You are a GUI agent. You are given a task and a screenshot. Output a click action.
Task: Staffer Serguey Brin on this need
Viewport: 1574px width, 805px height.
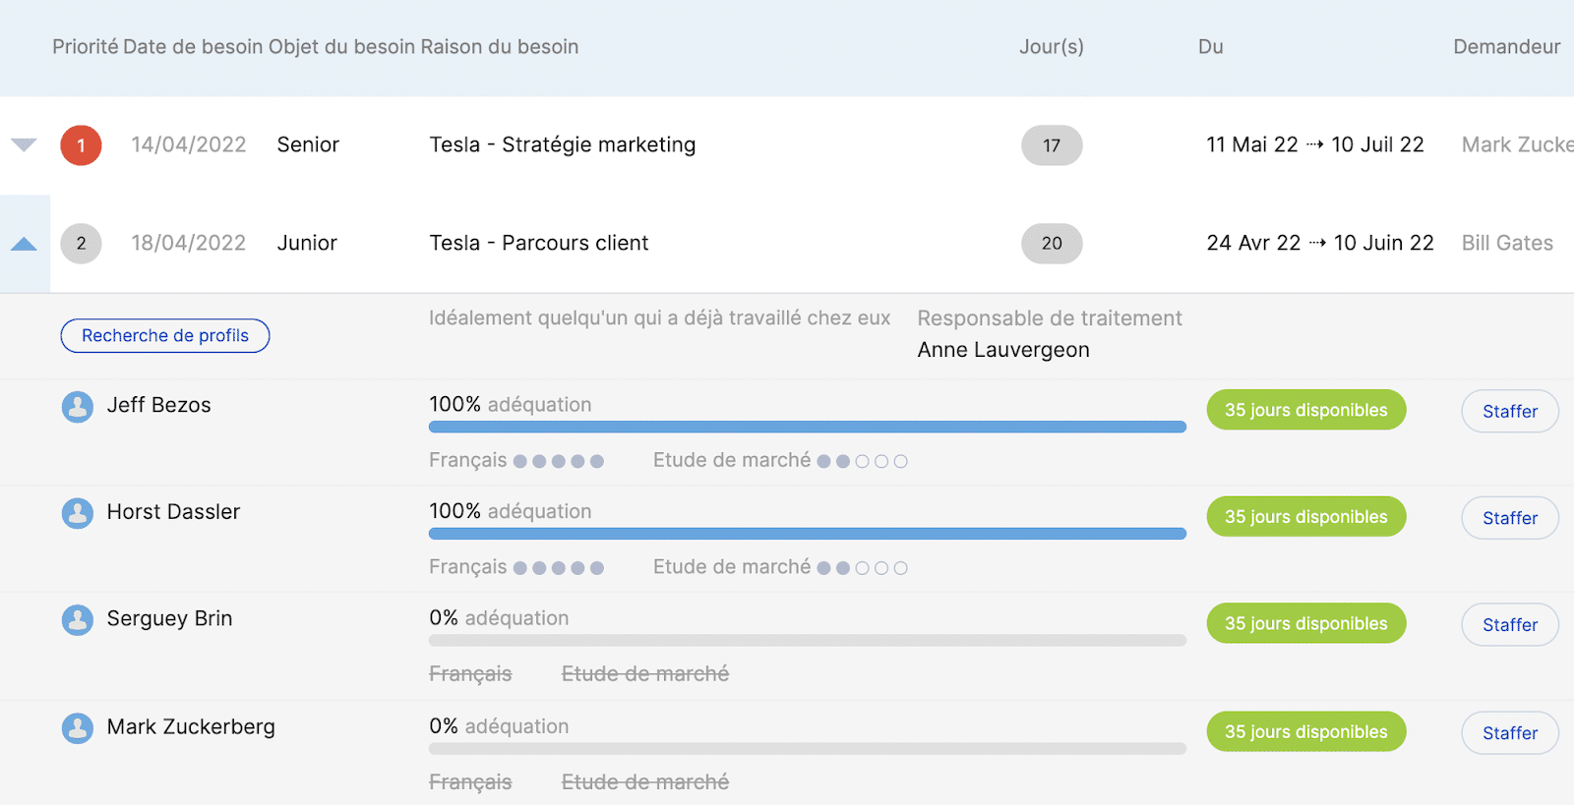pyautogui.click(x=1510, y=624)
